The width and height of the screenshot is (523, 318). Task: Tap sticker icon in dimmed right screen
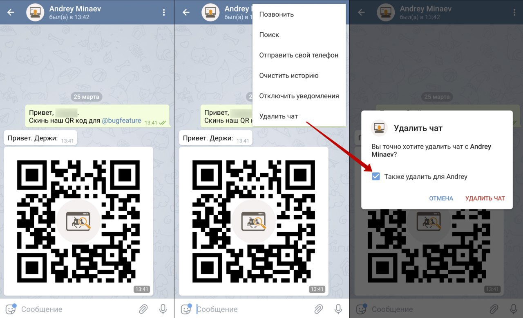(x=361, y=309)
